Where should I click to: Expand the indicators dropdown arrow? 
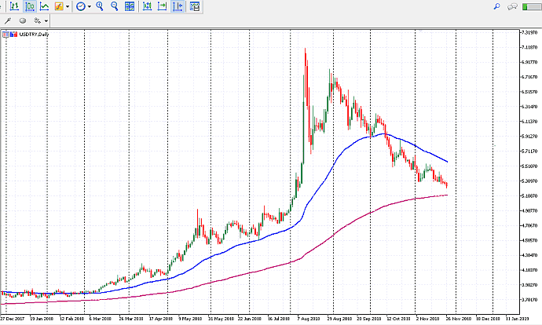(x=68, y=6)
